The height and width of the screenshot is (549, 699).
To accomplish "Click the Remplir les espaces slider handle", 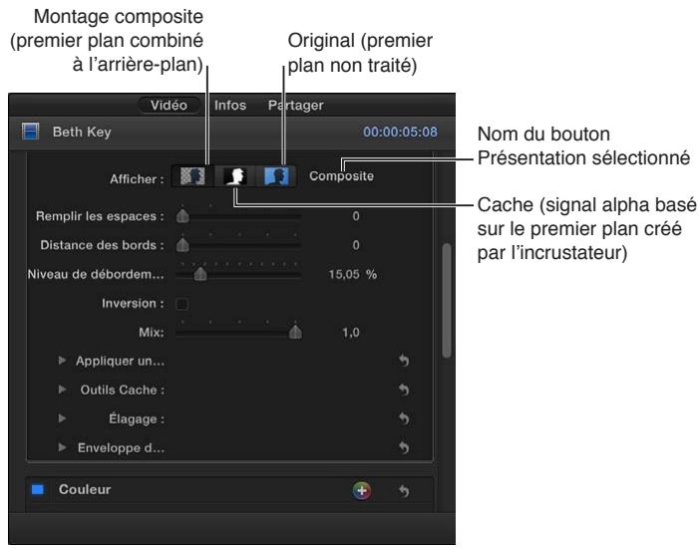I will click(182, 216).
